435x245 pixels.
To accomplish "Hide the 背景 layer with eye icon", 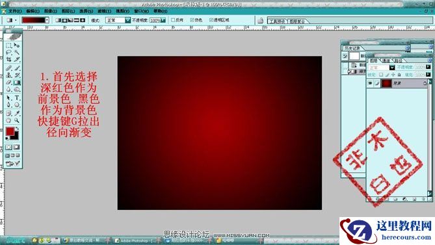I will [x=370, y=83].
